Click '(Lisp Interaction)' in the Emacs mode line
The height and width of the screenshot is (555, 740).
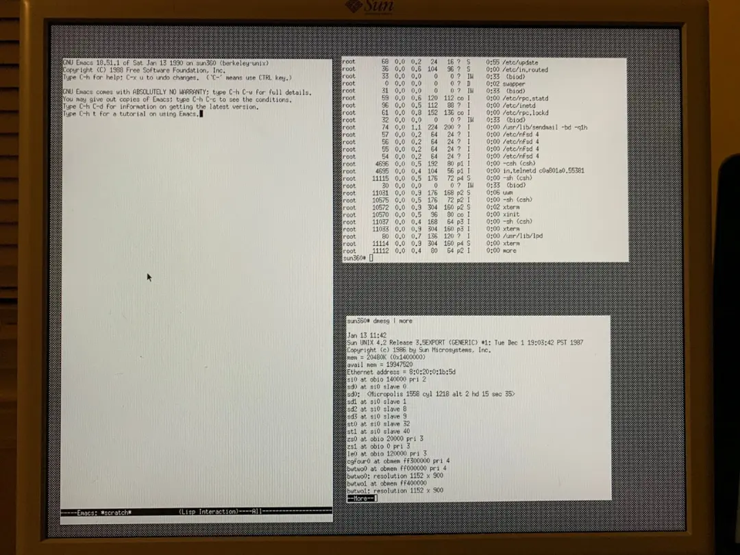(x=208, y=512)
